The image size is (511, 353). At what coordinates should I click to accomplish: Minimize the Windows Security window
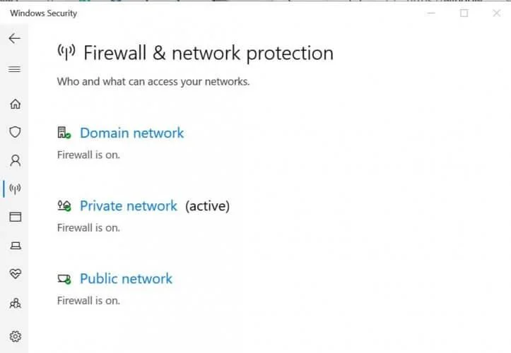pos(432,13)
